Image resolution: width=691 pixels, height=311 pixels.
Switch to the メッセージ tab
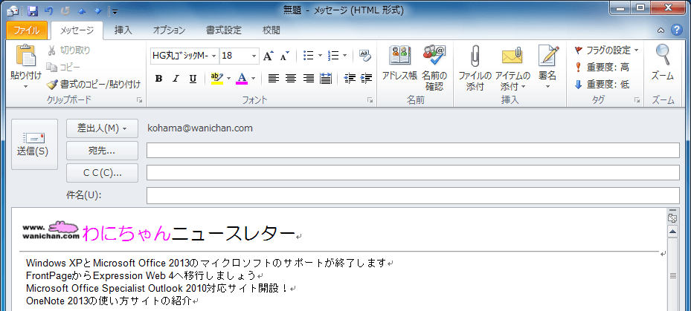click(77, 30)
